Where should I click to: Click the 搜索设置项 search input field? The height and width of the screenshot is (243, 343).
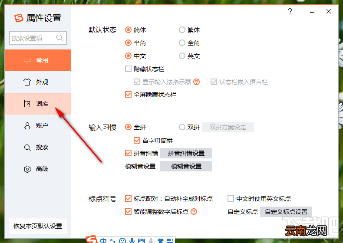pos(38,38)
